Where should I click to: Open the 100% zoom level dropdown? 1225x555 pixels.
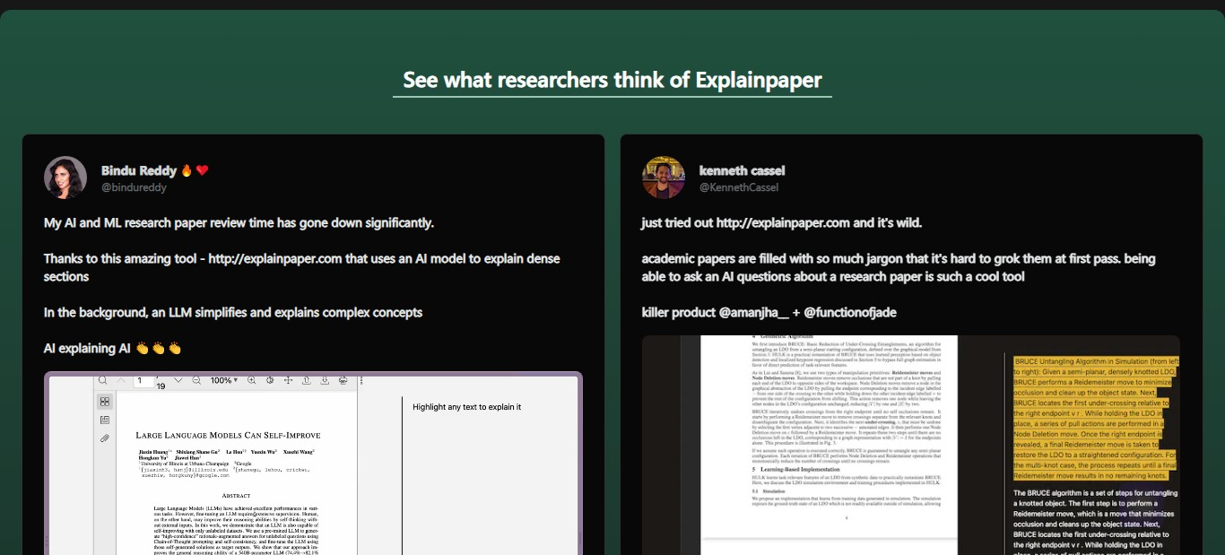pos(224,380)
